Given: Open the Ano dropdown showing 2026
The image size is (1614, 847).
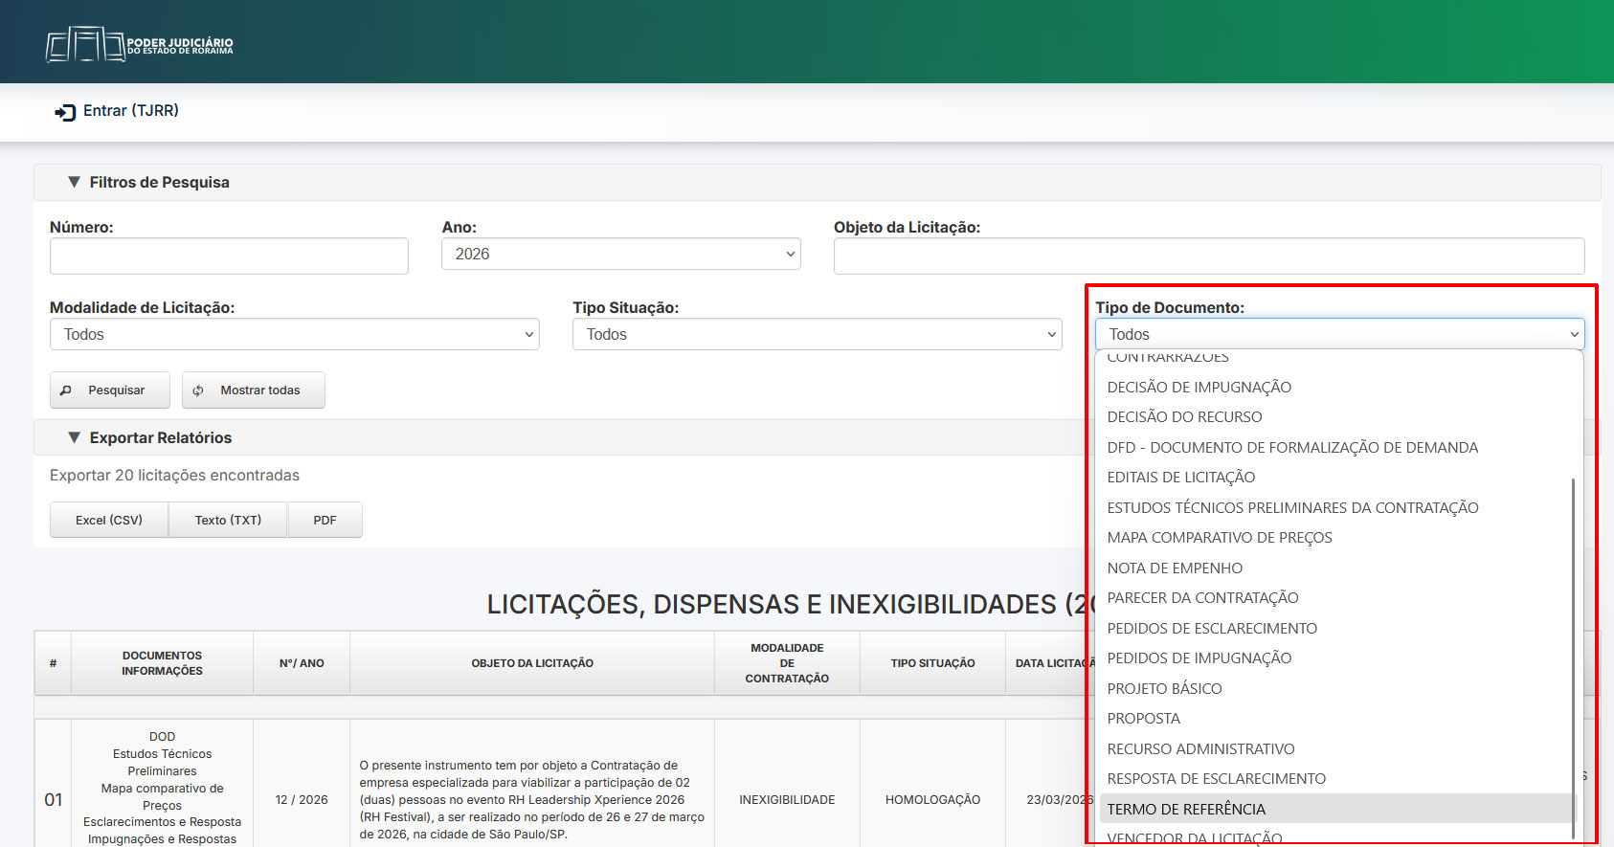Looking at the screenshot, I should pos(620,255).
